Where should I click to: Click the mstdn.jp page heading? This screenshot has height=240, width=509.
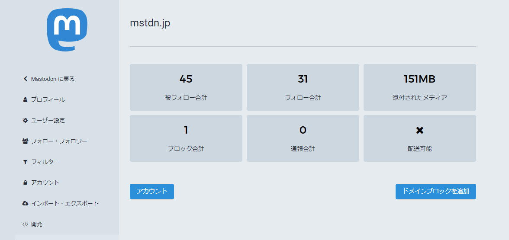(x=150, y=23)
